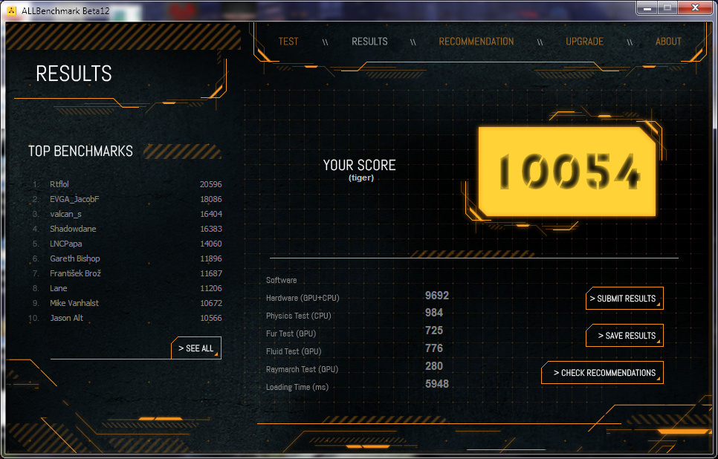Screen dimensions: 718x459
Task: Select EVGA_JacobF benchmark entry
Action: 74,199
